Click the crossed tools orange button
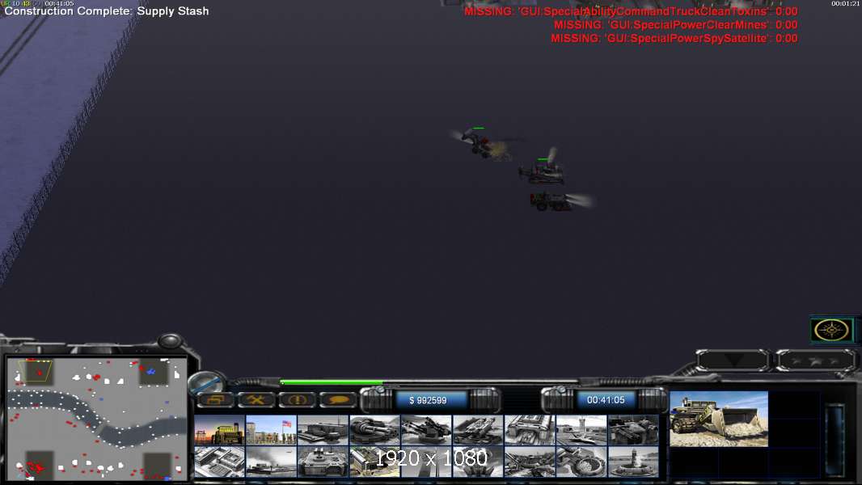The width and height of the screenshot is (862, 485). coord(256,400)
